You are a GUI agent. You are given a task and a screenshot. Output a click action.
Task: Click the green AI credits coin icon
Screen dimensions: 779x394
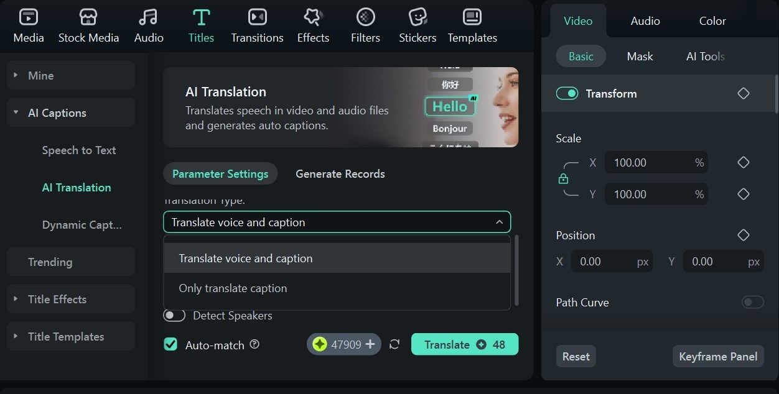pos(320,344)
